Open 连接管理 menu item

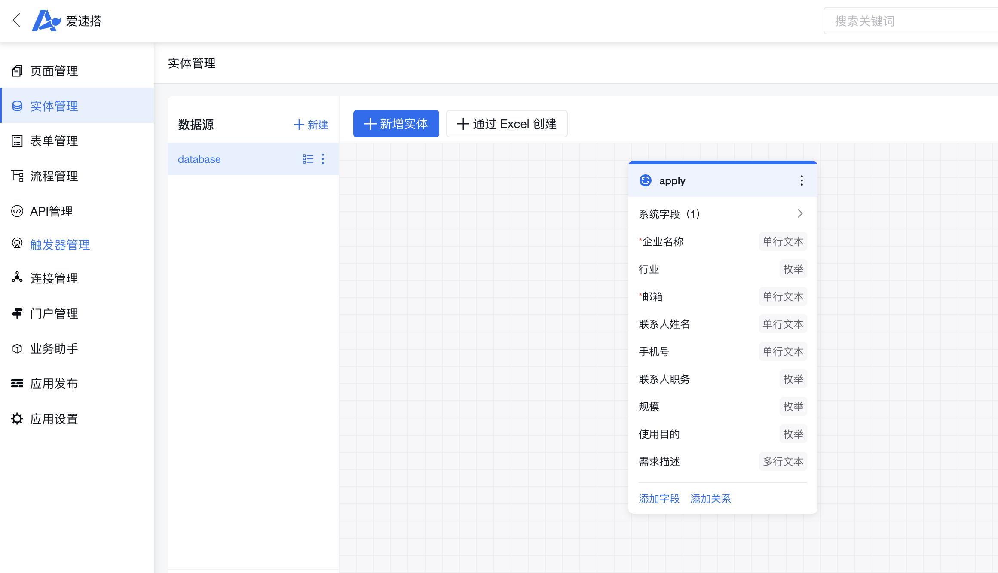77,278
